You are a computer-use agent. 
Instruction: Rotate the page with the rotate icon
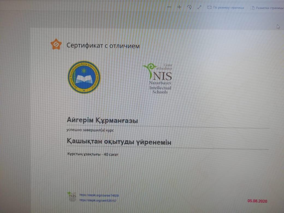coord(189,7)
